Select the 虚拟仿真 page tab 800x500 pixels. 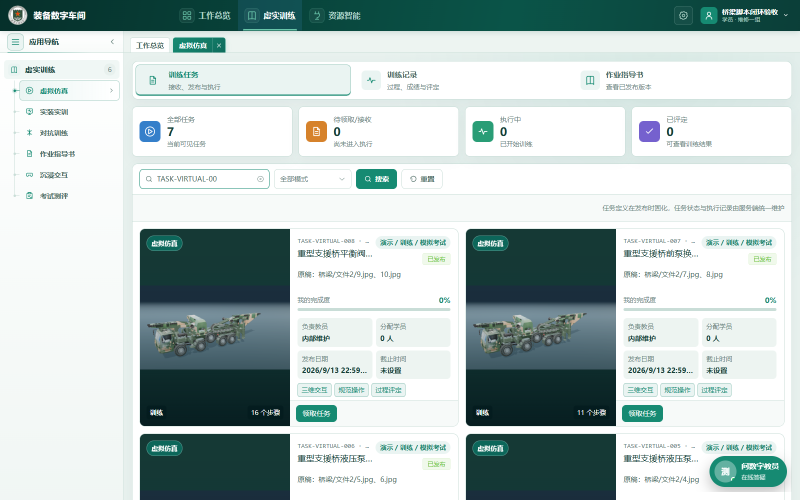click(193, 45)
